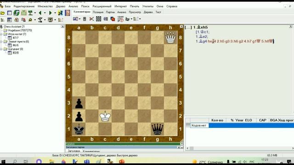Open dropdown arrow of first comments toolbar icon
The height and width of the screenshot is (165, 294).
point(79,19)
